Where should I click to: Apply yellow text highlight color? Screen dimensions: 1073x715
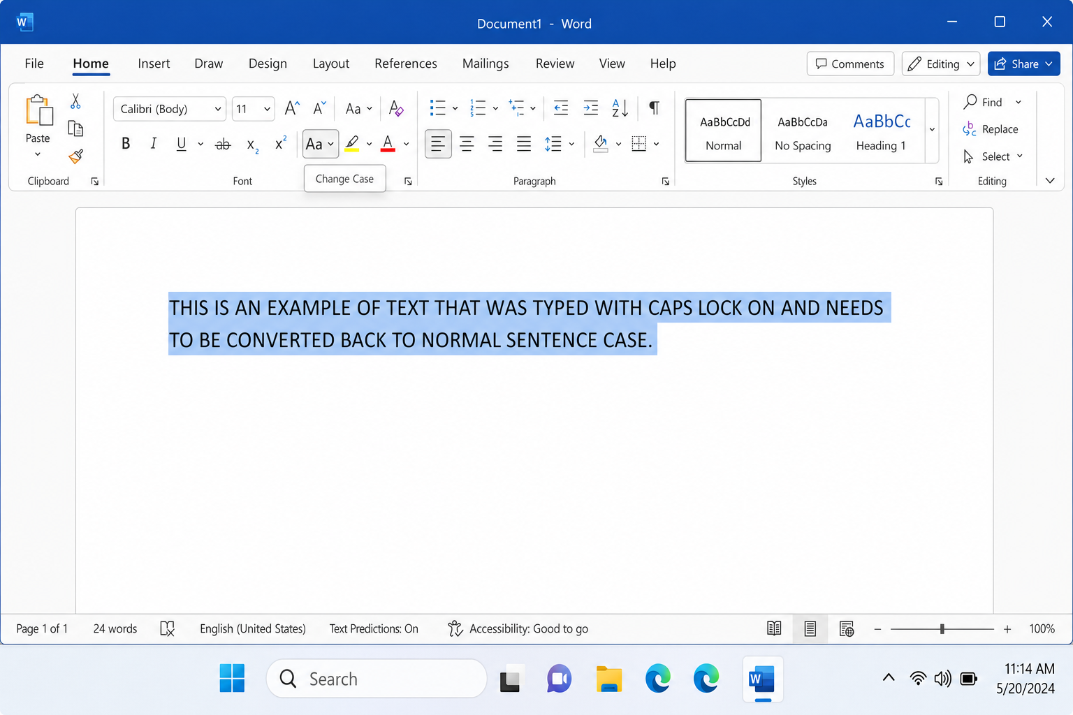pos(352,144)
